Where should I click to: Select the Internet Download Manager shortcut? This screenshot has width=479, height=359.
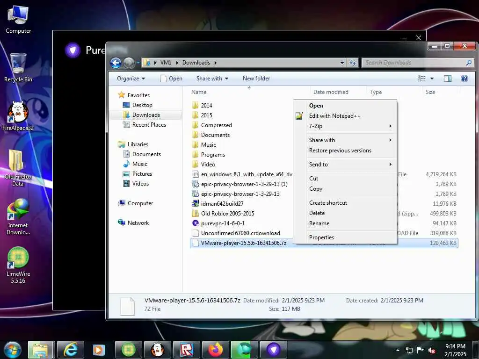point(18,217)
